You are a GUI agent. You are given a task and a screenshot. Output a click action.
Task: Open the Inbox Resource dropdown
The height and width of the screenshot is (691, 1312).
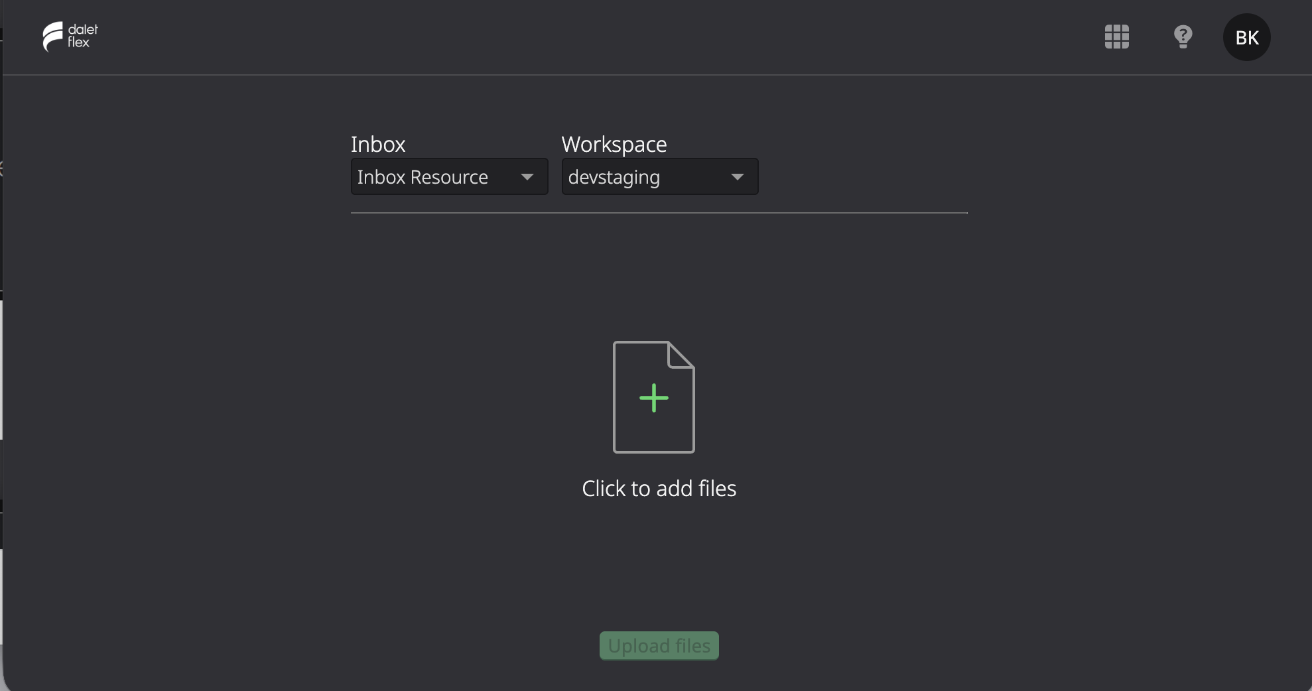tap(449, 176)
